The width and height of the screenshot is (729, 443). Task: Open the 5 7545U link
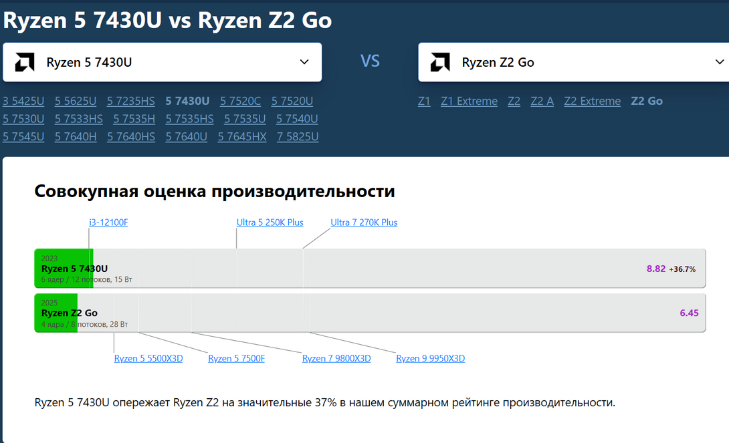[x=23, y=137]
